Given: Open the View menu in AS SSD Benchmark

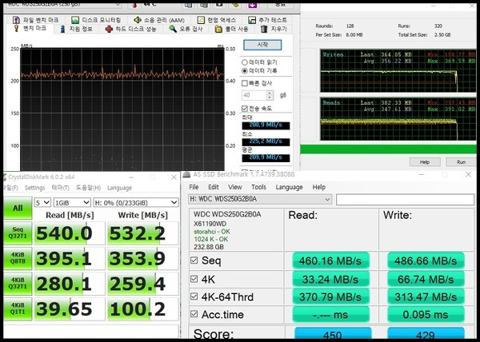Looking at the screenshot, I should (x=234, y=187).
